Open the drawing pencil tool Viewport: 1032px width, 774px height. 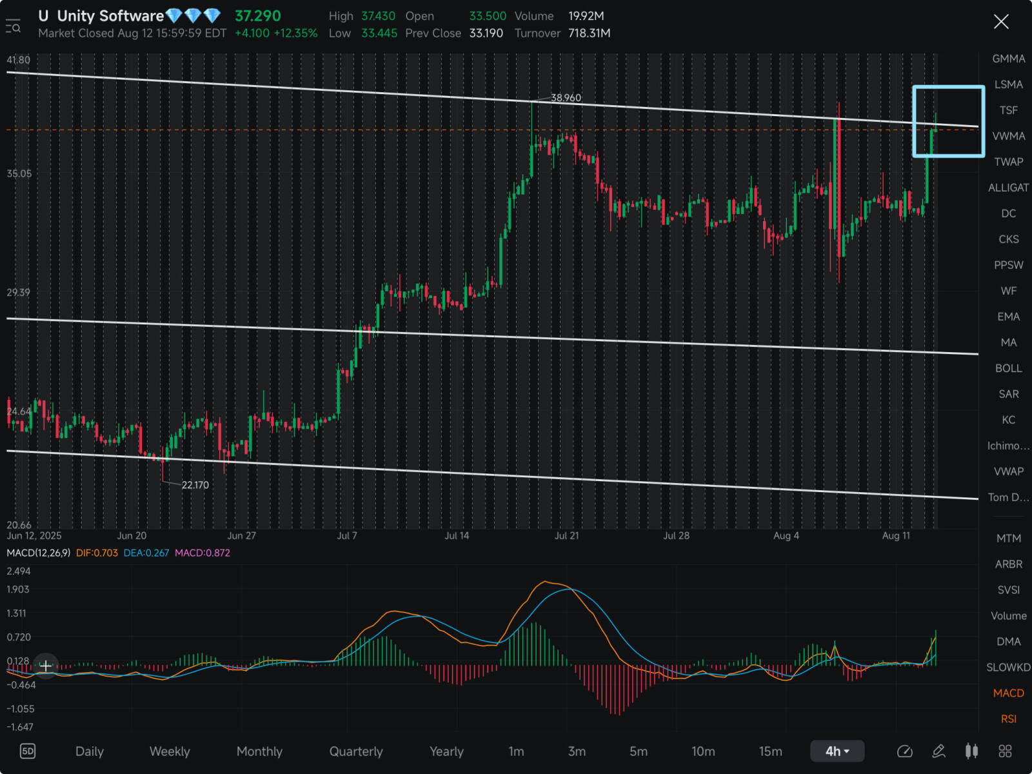(x=938, y=751)
